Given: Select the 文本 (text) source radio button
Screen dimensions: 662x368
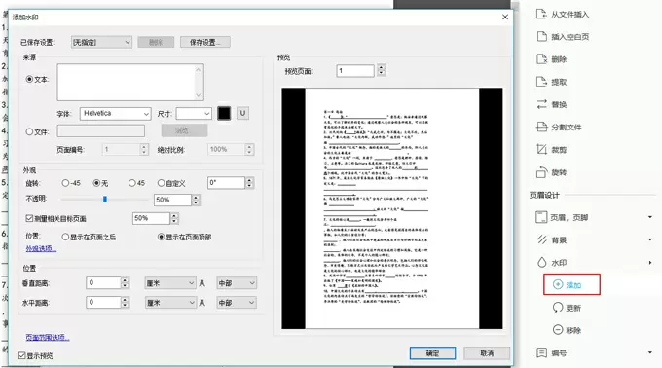Looking at the screenshot, I should tap(29, 79).
